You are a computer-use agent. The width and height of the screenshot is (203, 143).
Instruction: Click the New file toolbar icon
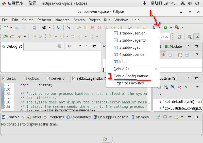coord(6,27)
